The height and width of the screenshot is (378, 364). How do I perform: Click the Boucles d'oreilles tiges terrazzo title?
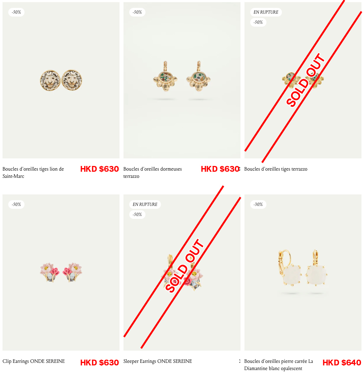(x=276, y=169)
